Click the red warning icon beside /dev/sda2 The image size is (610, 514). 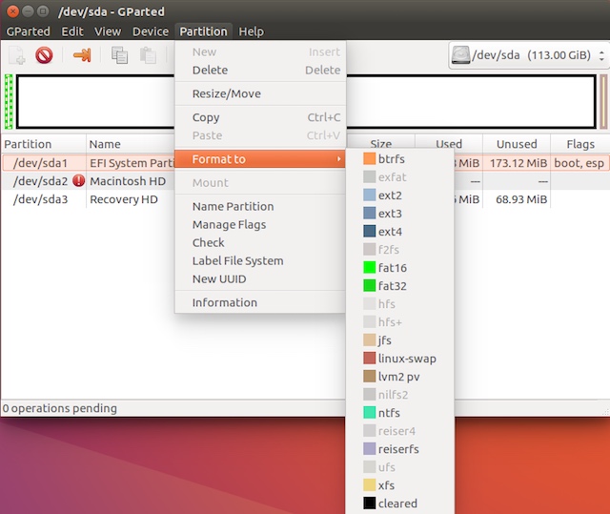pyautogui.click(x=78, y=181)
